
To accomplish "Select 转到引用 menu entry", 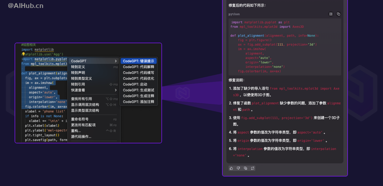I will tap(94, 84).
